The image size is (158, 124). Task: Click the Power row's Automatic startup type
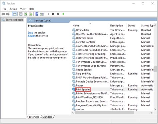pyautogui.click(x=147, y=86)
